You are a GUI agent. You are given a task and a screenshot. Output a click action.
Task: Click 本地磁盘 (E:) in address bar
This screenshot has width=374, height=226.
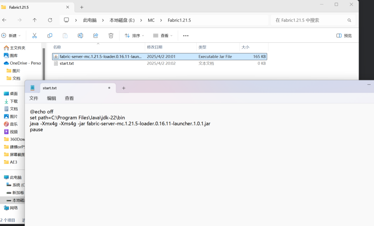point(122,20)
